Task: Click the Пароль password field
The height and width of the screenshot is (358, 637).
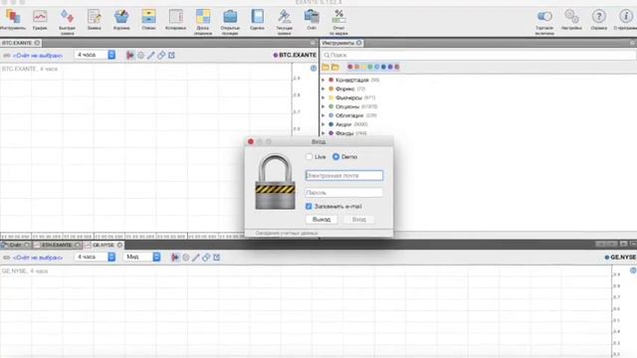Action: 344,192
